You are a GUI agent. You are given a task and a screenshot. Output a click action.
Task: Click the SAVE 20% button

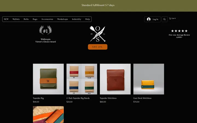(x=98, y=47)
